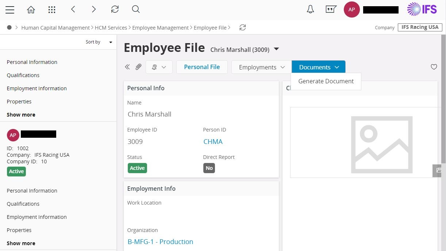Open the CHMA Person ID link
446x251 pixels.
pos(213,142)
